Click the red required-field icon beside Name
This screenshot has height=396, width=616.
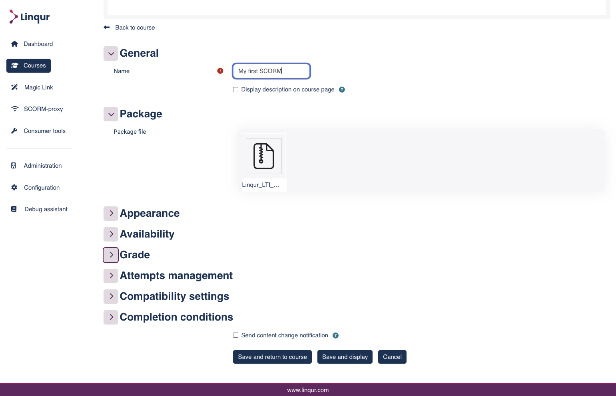point(220,71)
